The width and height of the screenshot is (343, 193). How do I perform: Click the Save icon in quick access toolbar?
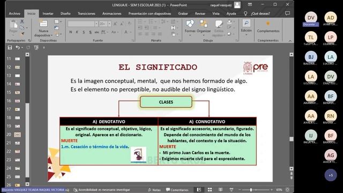pyautogui.click(x=10, y=48)
